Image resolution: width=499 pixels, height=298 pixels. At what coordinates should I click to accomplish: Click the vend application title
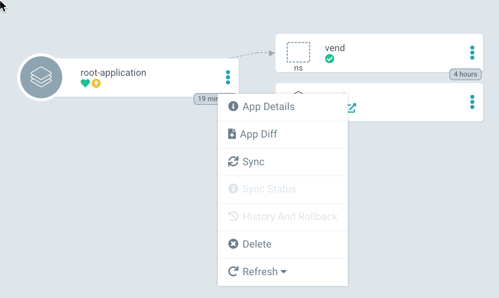coord(335,48)
